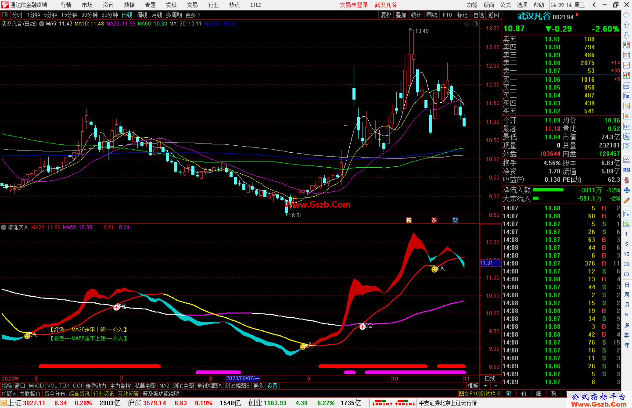Zoom in chart with plus button
Viewport: 632px width, 408px height.
click(x=485, y=386)
